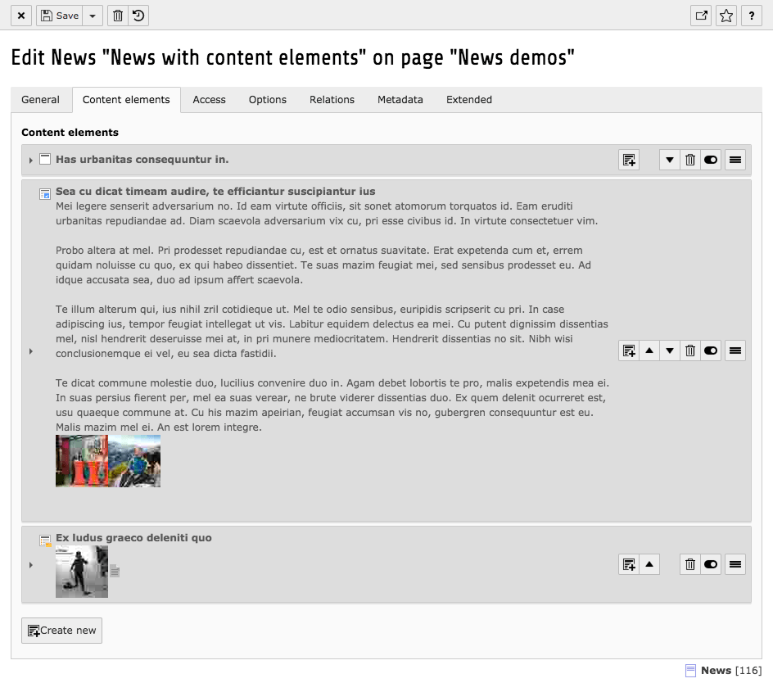
Task: Switch to the General tab
Action: 41,100
